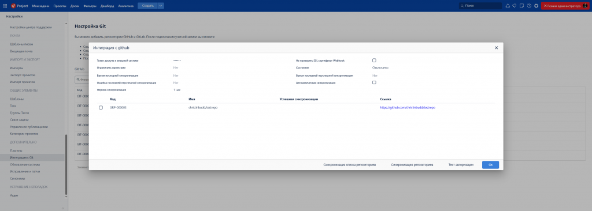Open the history clock icon
This screenshot has width=592, height=211.
(529, 6)
